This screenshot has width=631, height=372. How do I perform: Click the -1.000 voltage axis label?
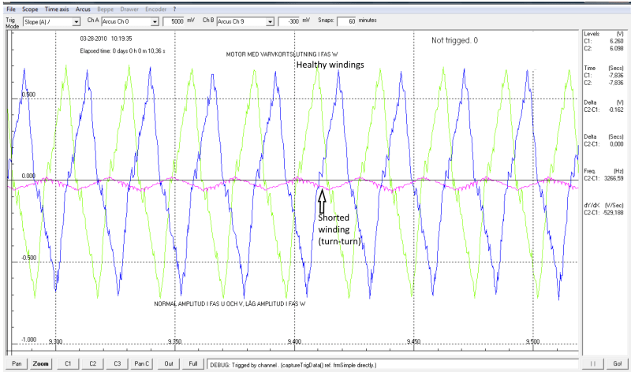click(x=28, y=340)
